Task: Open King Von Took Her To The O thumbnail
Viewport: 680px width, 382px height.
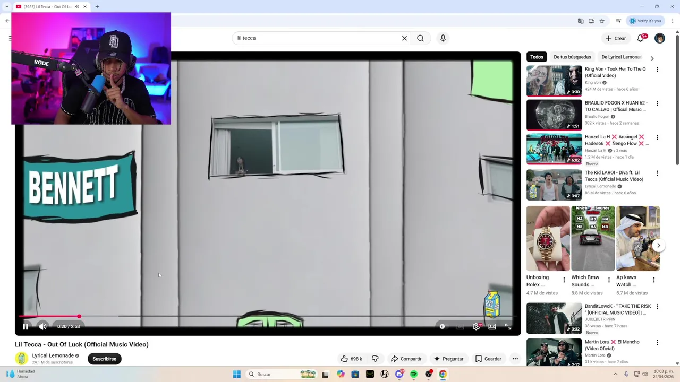Action: click(554, 81)
